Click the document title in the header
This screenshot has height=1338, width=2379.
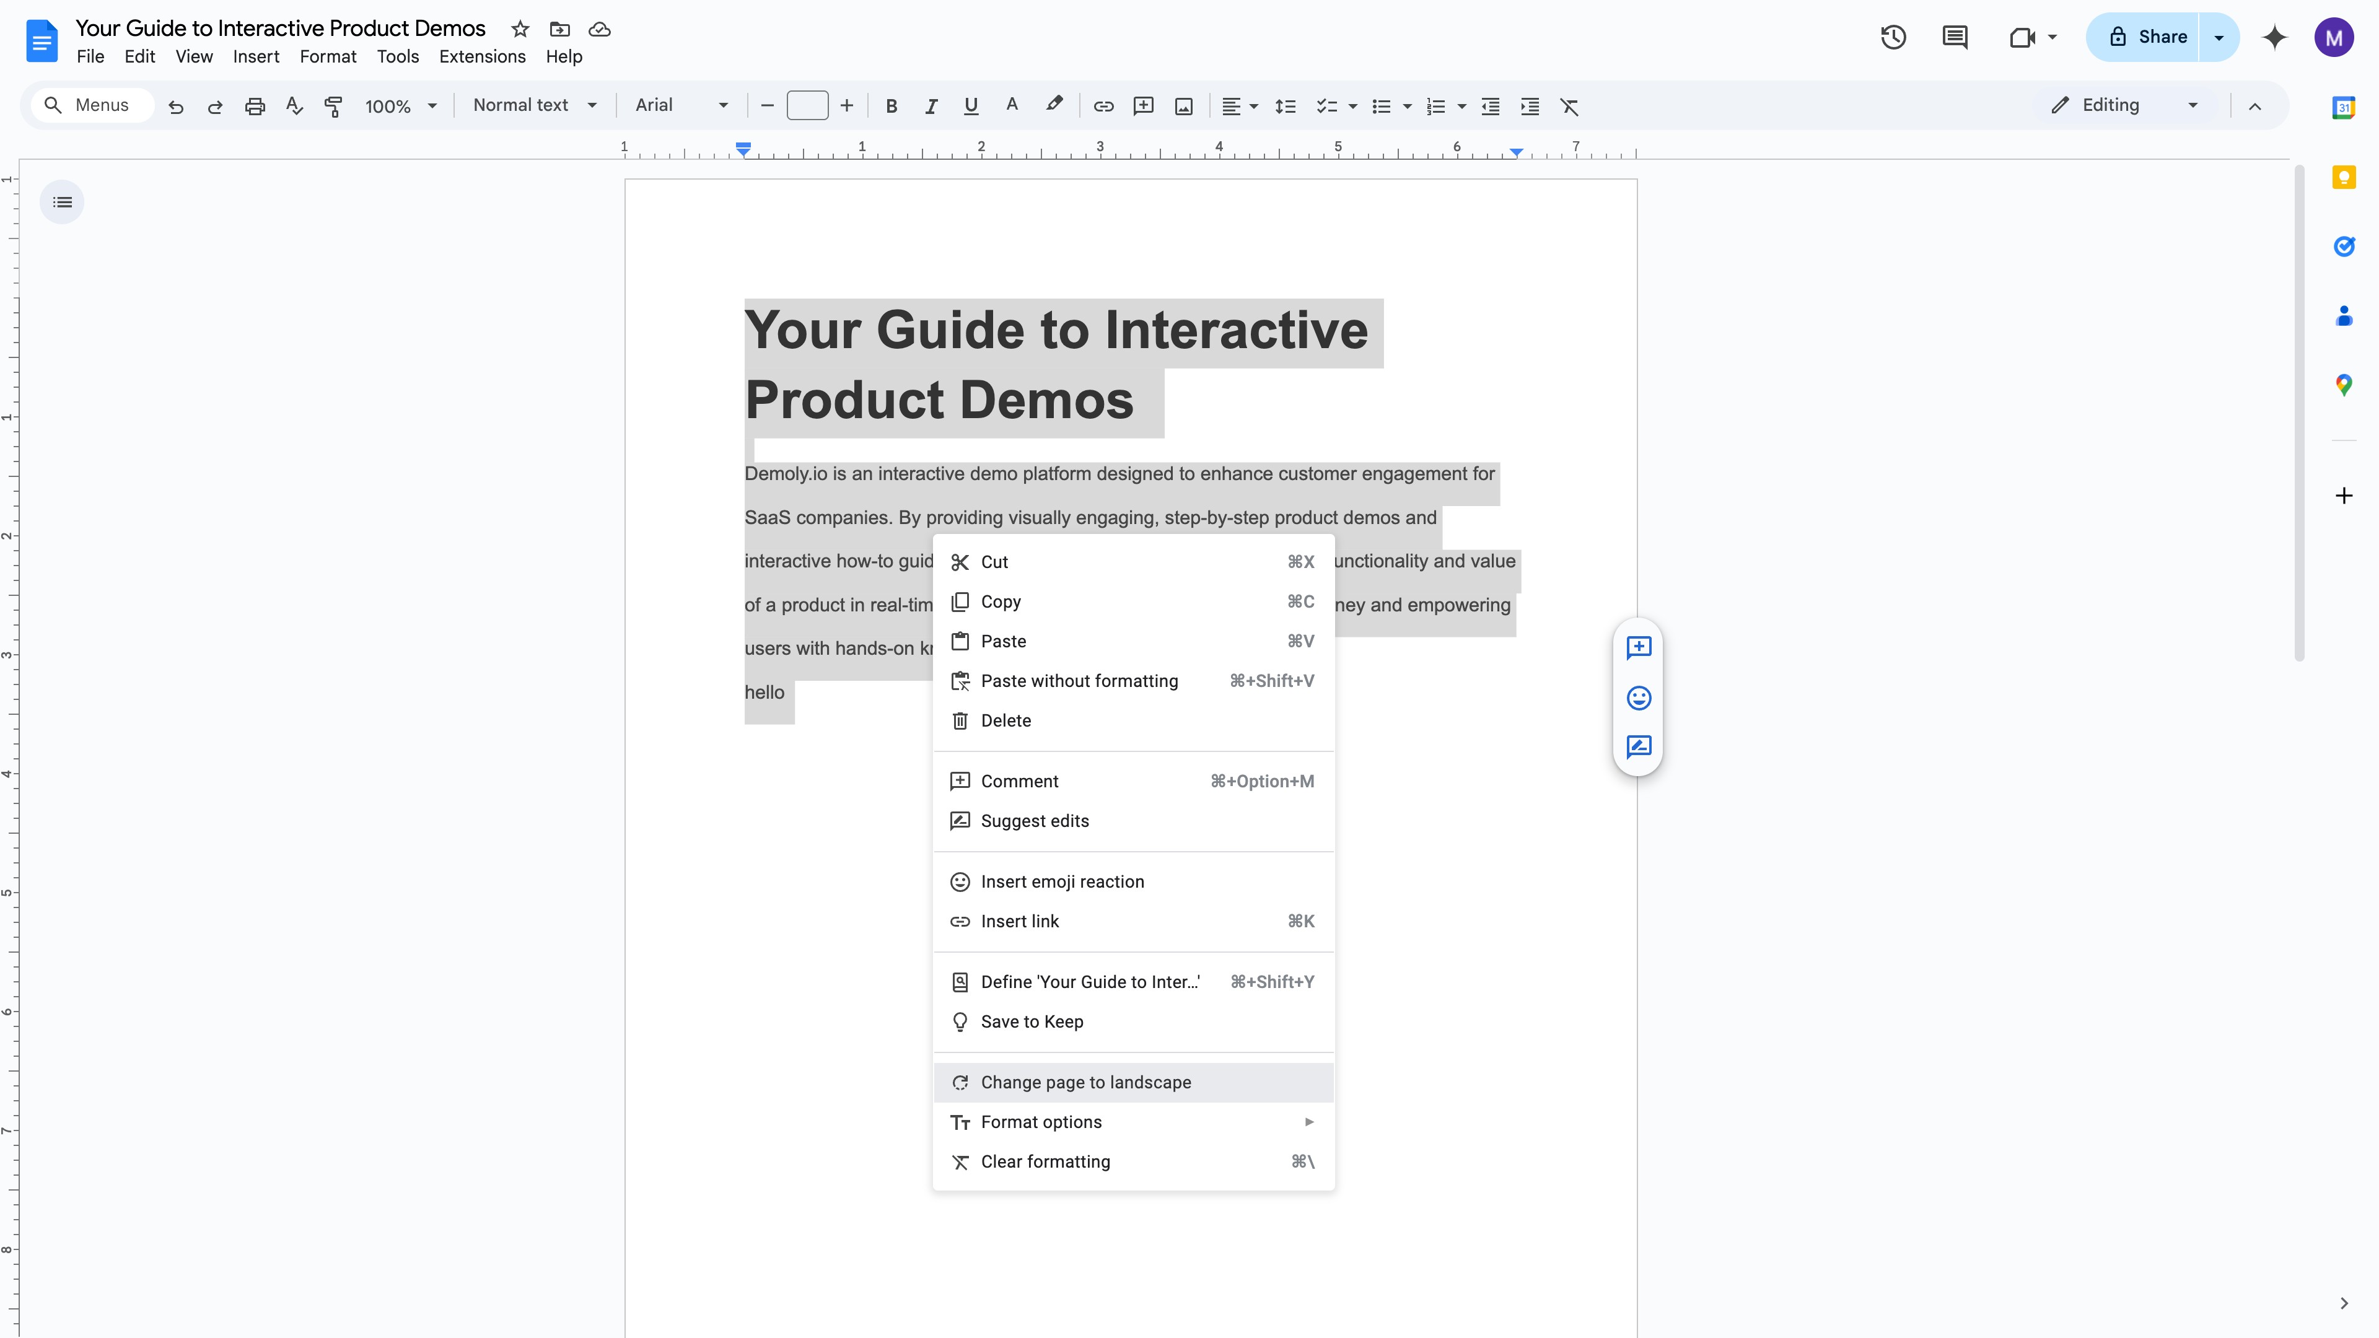(281, 28)
